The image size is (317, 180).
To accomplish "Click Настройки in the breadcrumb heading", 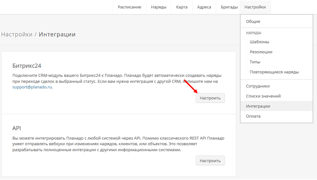I will 17,34.
